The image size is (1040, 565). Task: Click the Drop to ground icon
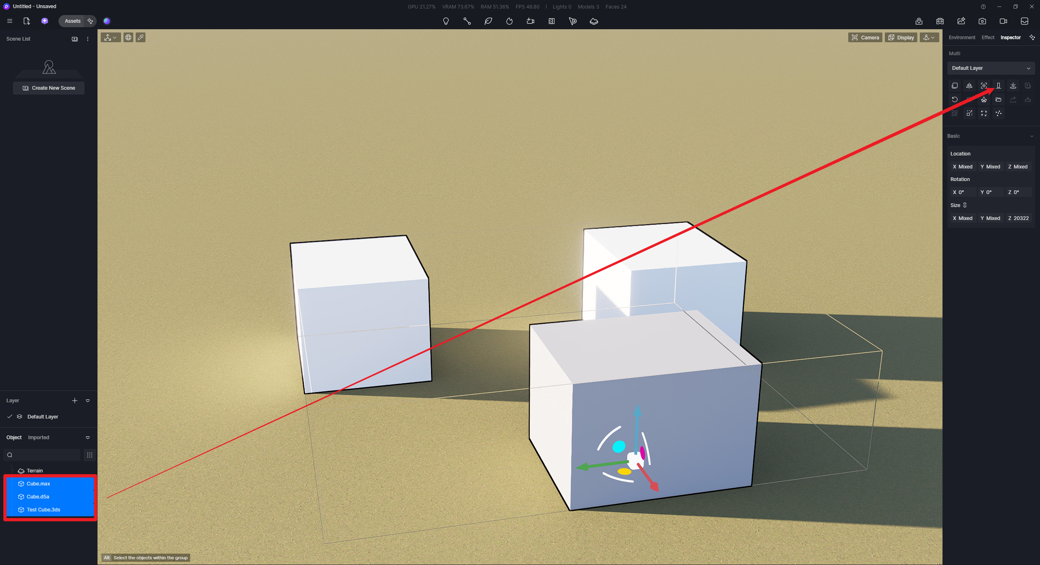click(999, 86)
